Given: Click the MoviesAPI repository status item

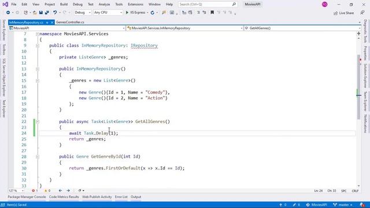Looking at the screenshot, I should click(x=316, y=205).
